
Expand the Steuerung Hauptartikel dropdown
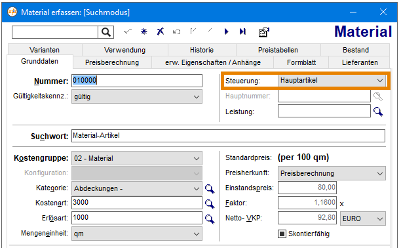click(332, 81)
